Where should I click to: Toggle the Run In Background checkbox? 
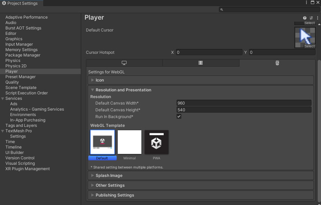(x=179, y=116)
